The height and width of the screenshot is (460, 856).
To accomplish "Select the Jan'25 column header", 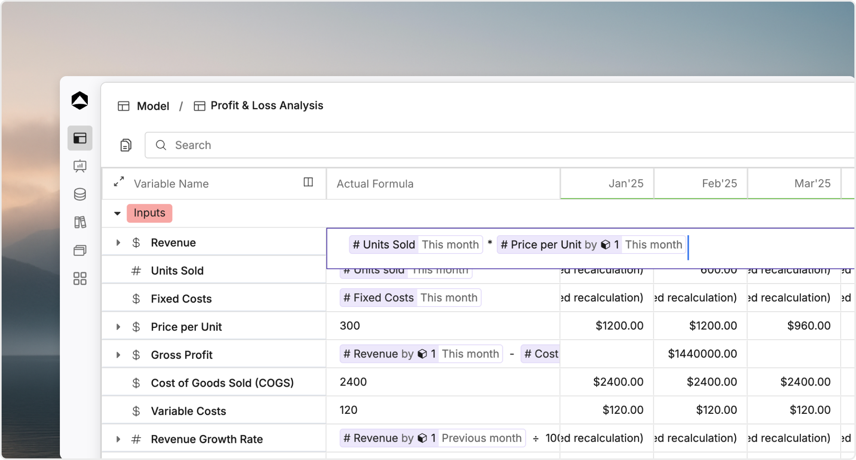I will pos(607,183).
